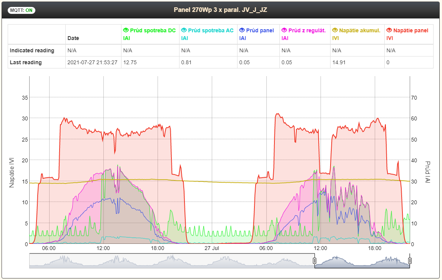
Task: Grab the left range selector handle
Action: click(x=314, y=260)
